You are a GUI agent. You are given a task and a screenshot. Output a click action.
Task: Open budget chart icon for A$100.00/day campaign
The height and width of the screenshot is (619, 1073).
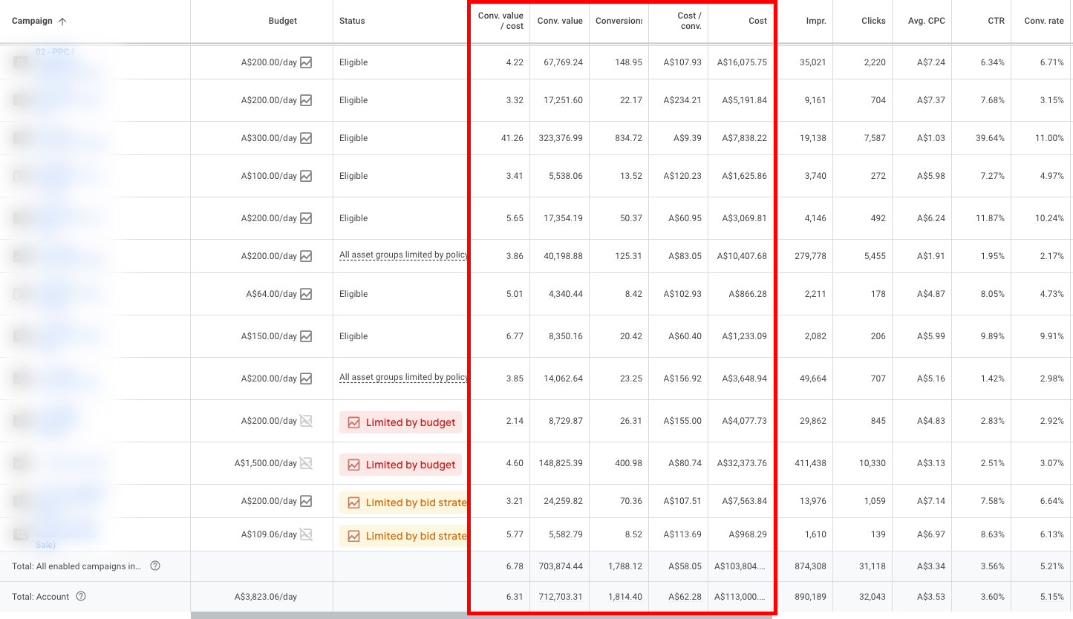(306, 176)
